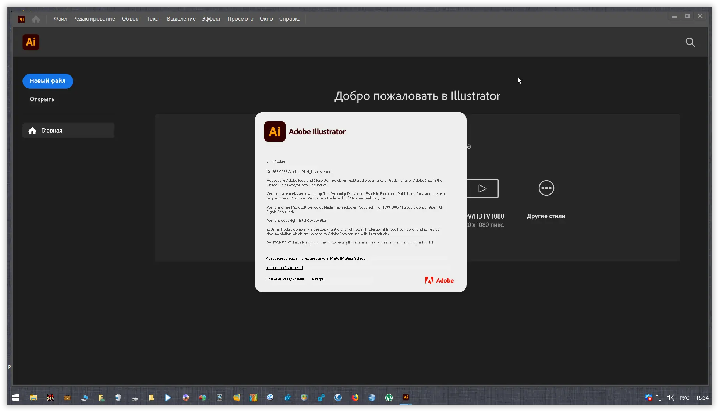Open the Другие стили presets icon
719x412 pixels.
point(546,188)
